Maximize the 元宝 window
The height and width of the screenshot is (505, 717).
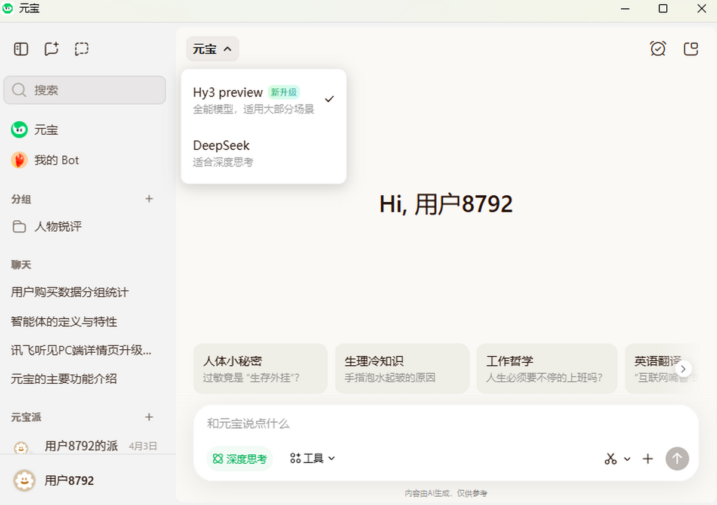click(x=663, y=9)
